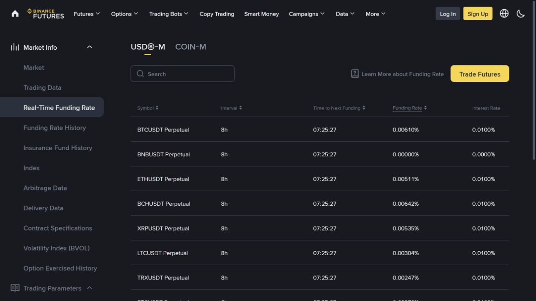Expand the More dropdown menu

coord(376,13)
